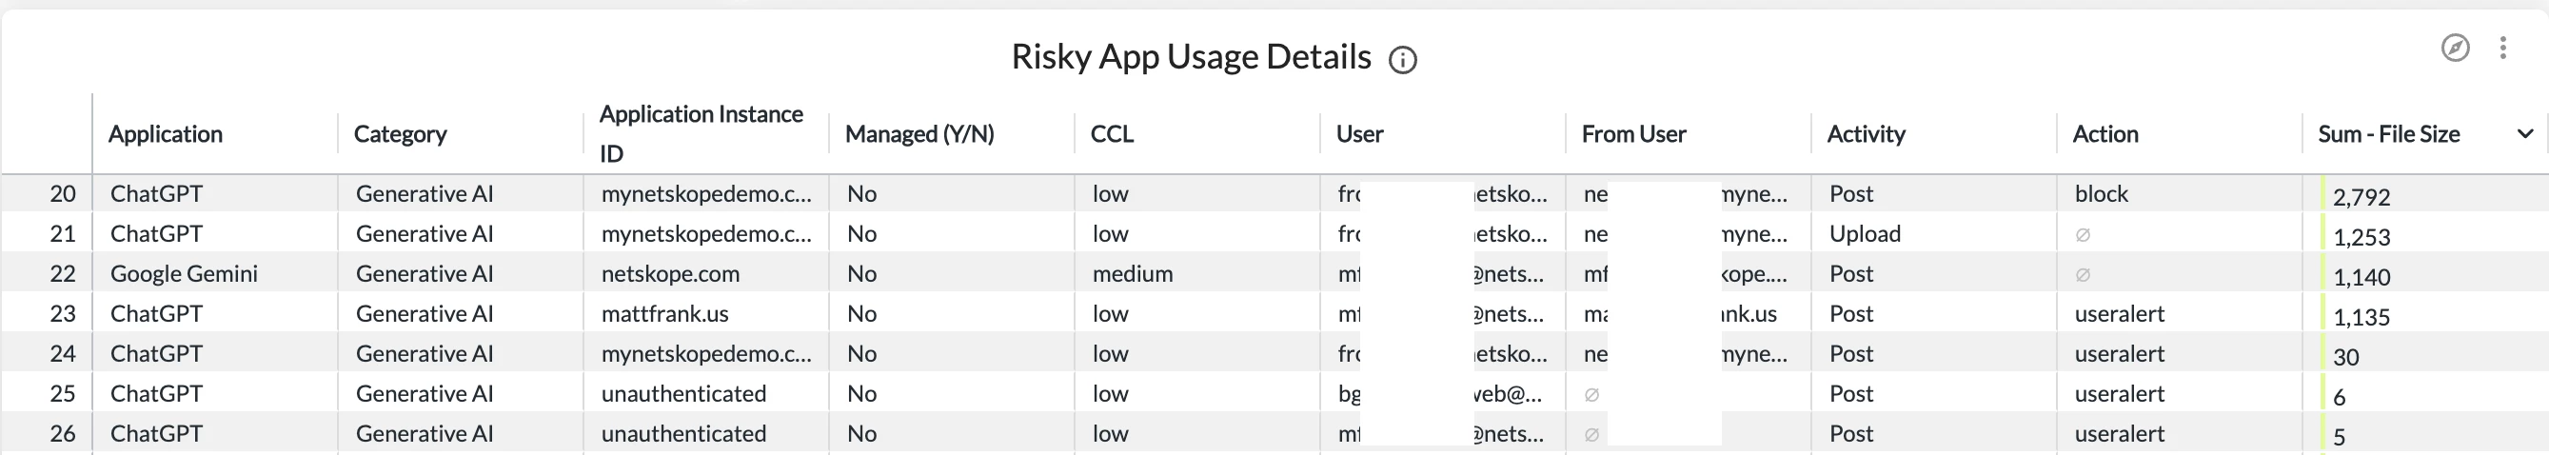
Task: Click the Upload activity cell
Action: (x=1865, y=233)
